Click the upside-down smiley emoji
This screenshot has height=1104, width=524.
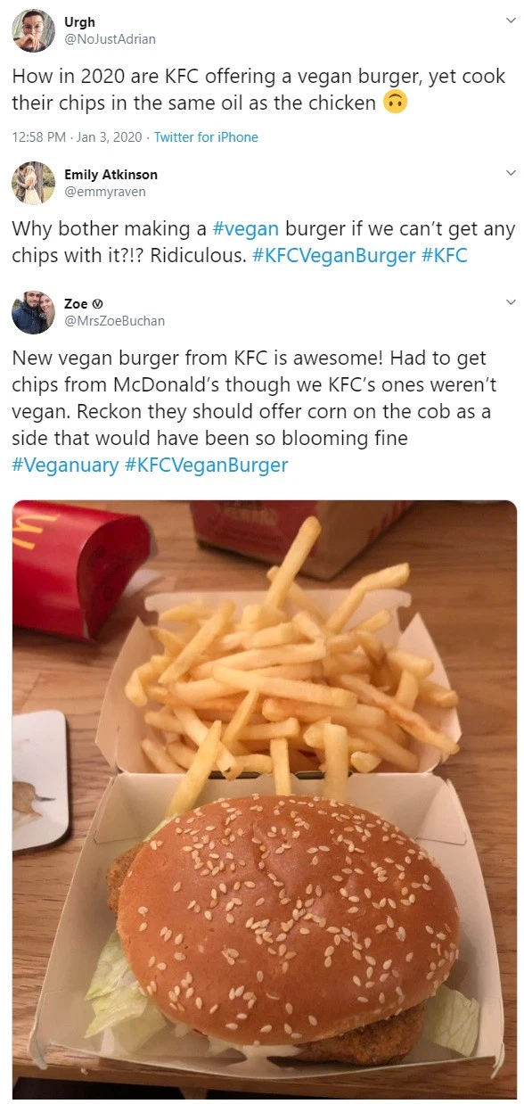pyautogui.click(x=396, y=103)
